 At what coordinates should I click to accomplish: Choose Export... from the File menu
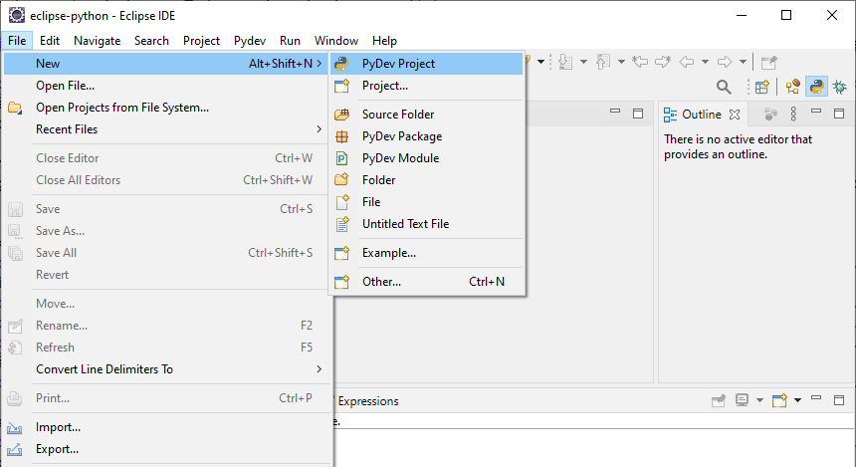tap(166, 449)
